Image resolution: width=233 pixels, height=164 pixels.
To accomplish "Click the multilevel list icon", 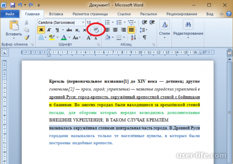I will coord(131,22).
